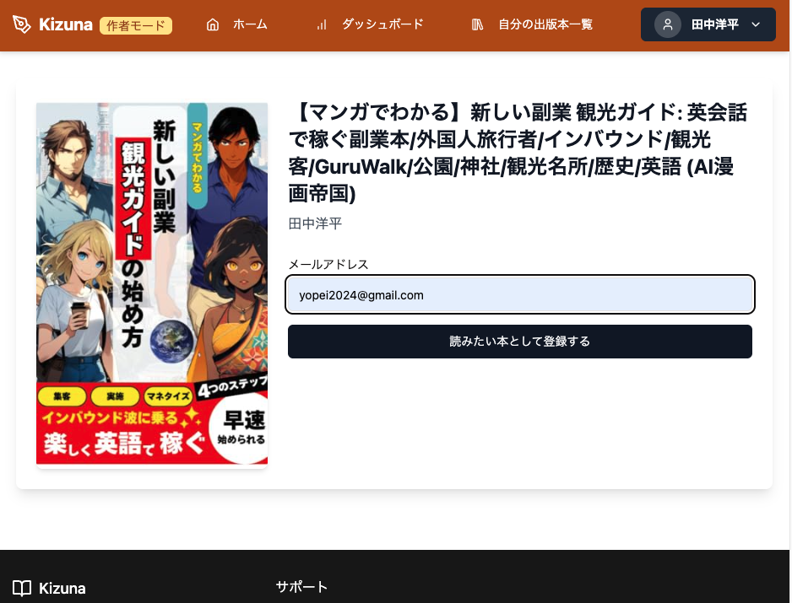Click the 新しい副業 book cover image

[x=152, y=284]
